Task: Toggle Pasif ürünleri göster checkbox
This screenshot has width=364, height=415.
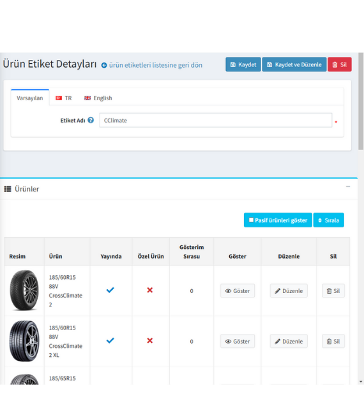Action: point(251,220)
